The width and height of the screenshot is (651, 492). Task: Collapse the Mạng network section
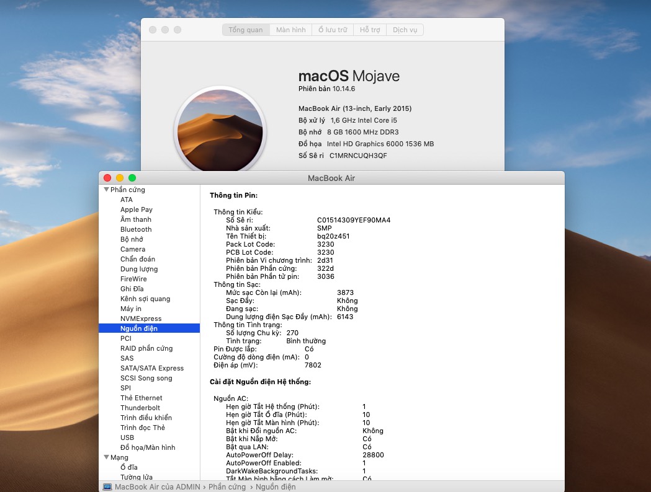(106, 457)
